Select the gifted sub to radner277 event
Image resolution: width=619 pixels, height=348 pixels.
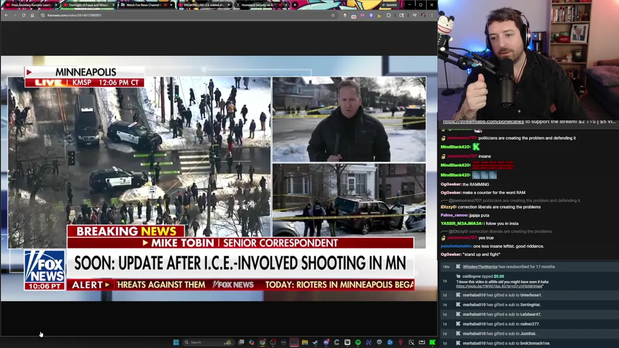(x=529, y=324)
